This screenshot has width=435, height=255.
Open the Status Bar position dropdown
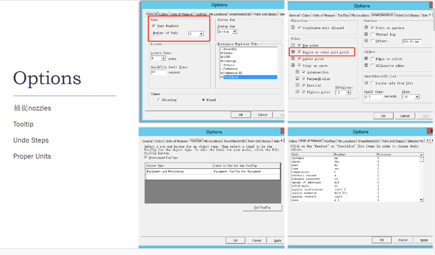pos(234,32)
